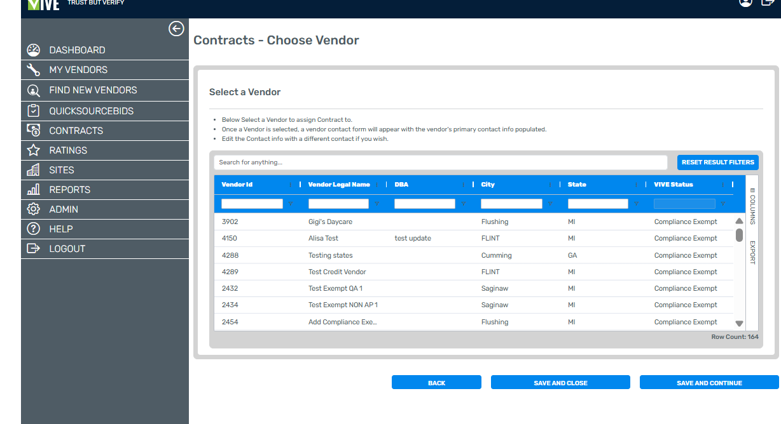Click the VIVE Status filter funnel icon
781x424 pixels.
click(x=723, y=204)
